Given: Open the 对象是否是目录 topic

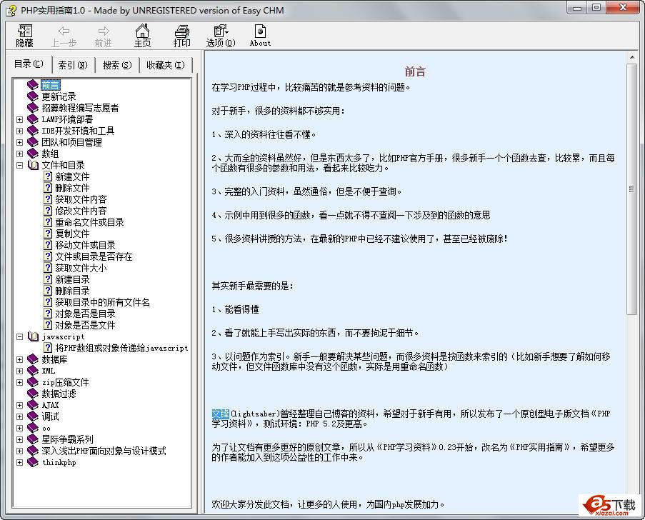Looking at the screenshot, I should tap(86, 314).
